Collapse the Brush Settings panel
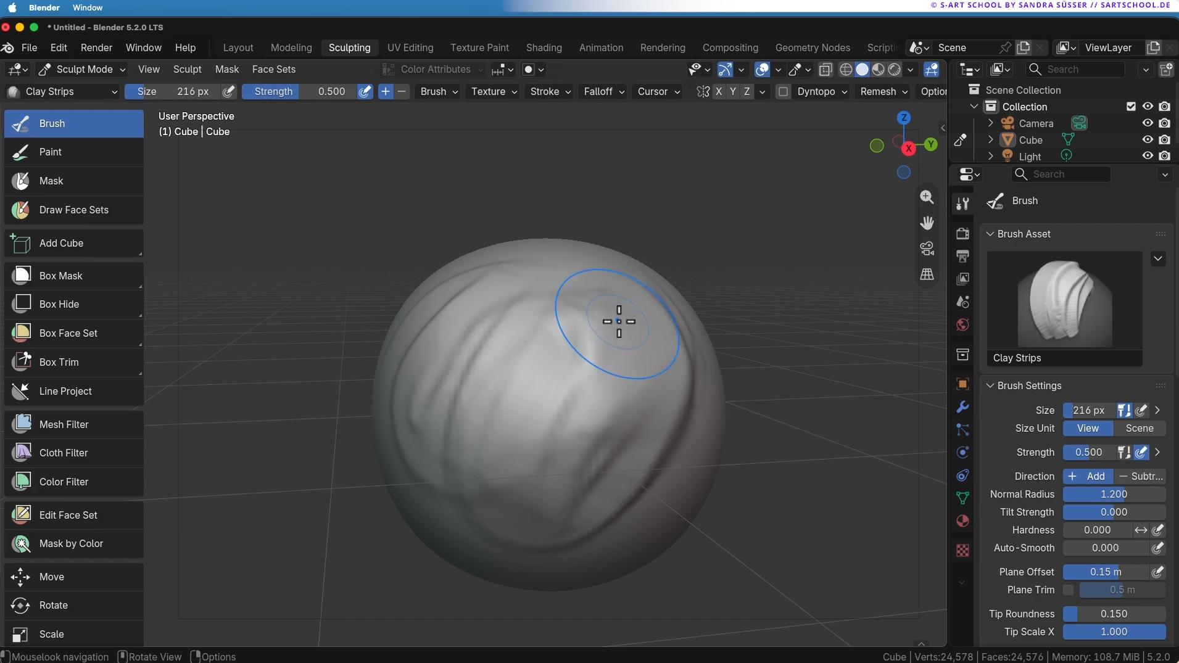Viewport: 1179px width, 663px height. [x=990, y=385]
